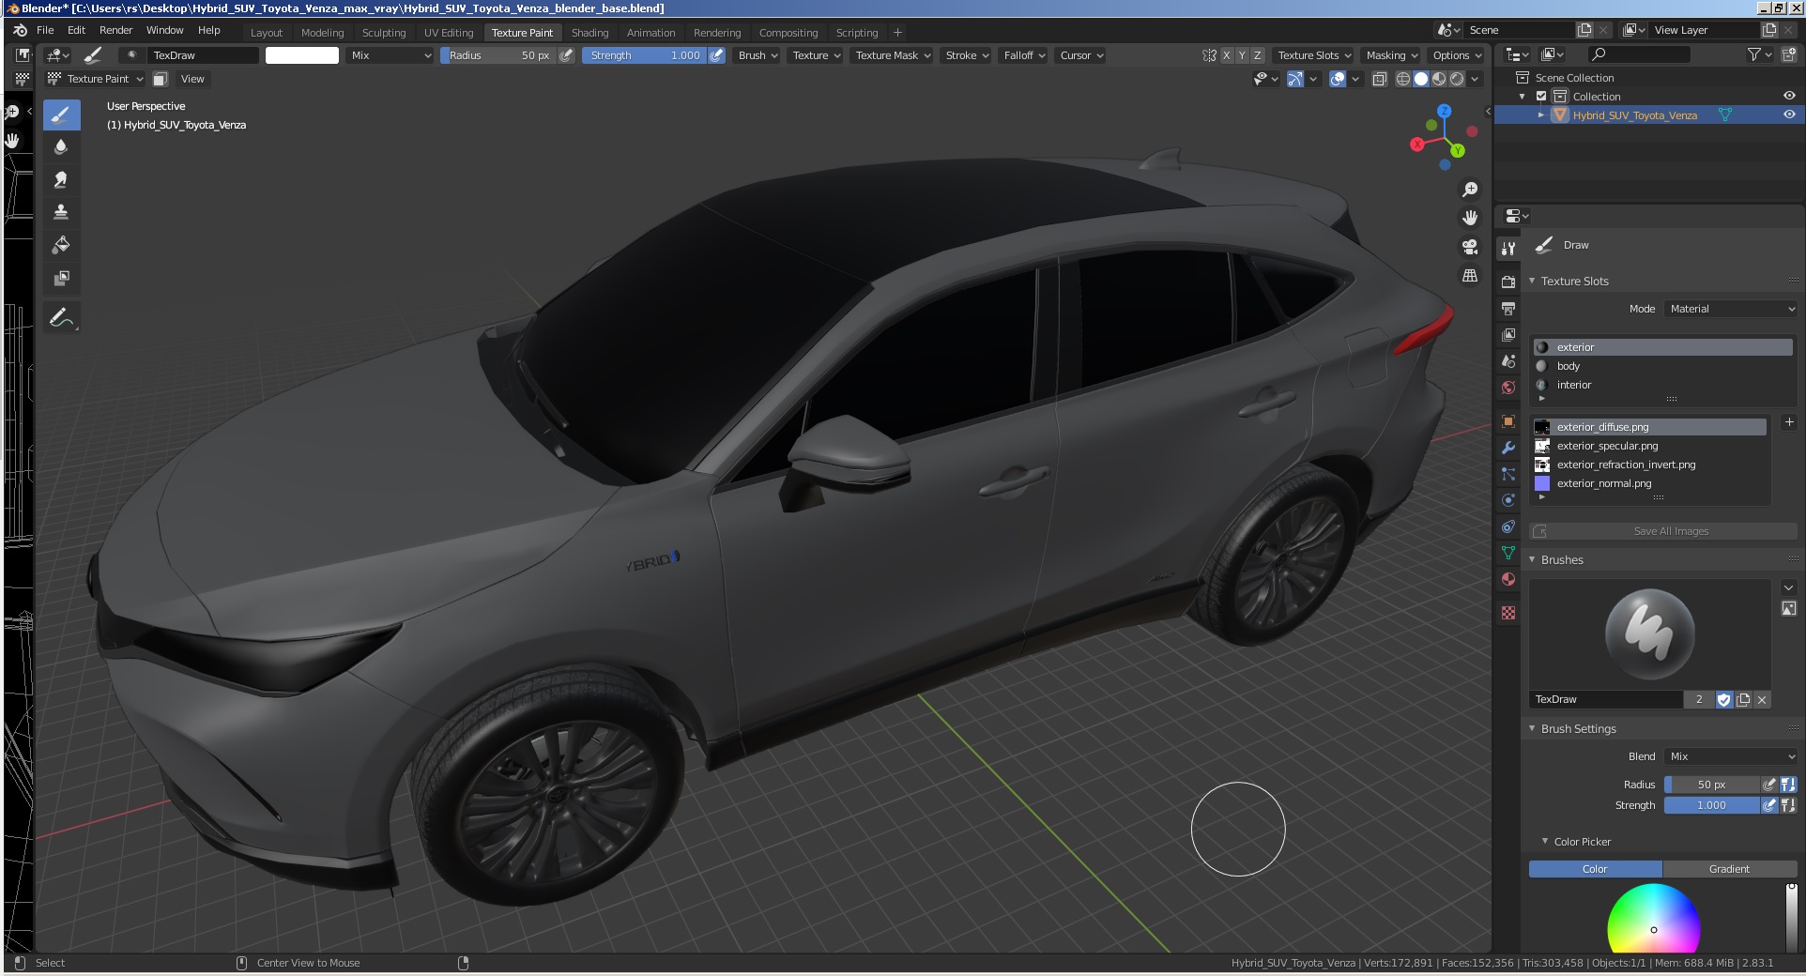The width and height of the screenshot is (1806, 976).
Task: Open the Object properties tab
Action: point(1508,421)
